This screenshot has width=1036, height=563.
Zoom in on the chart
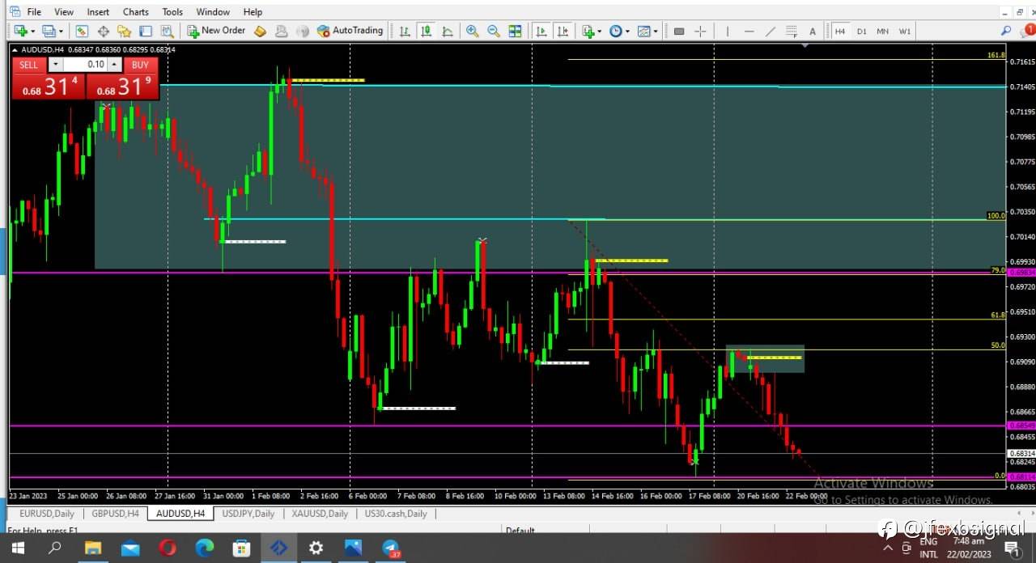click(472, 31)
